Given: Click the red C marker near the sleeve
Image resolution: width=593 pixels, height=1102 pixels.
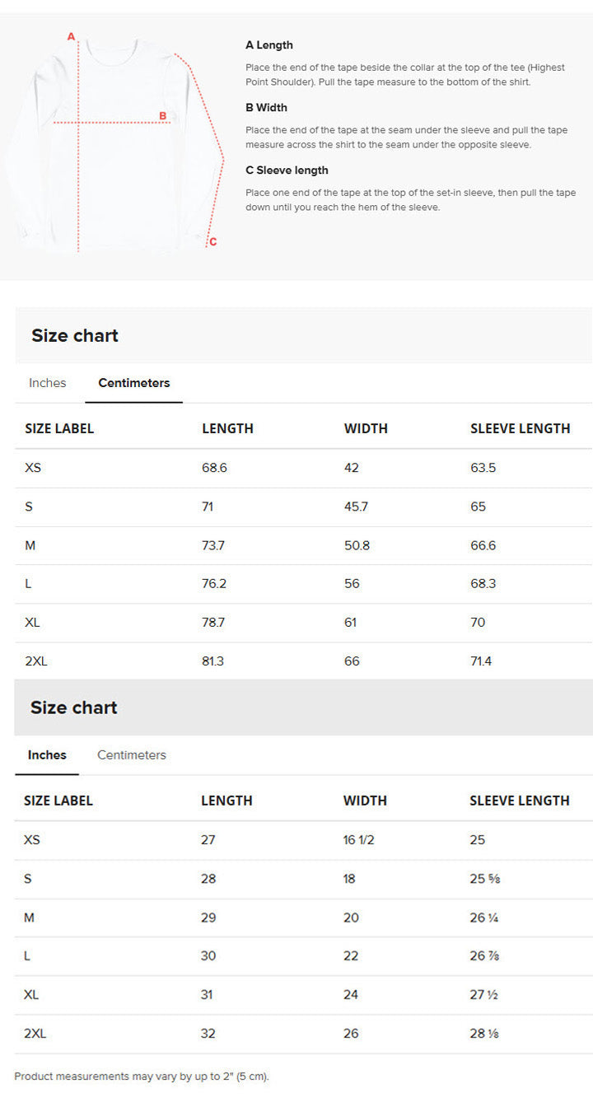Looking at the screenshot, I should coord(212,241).
